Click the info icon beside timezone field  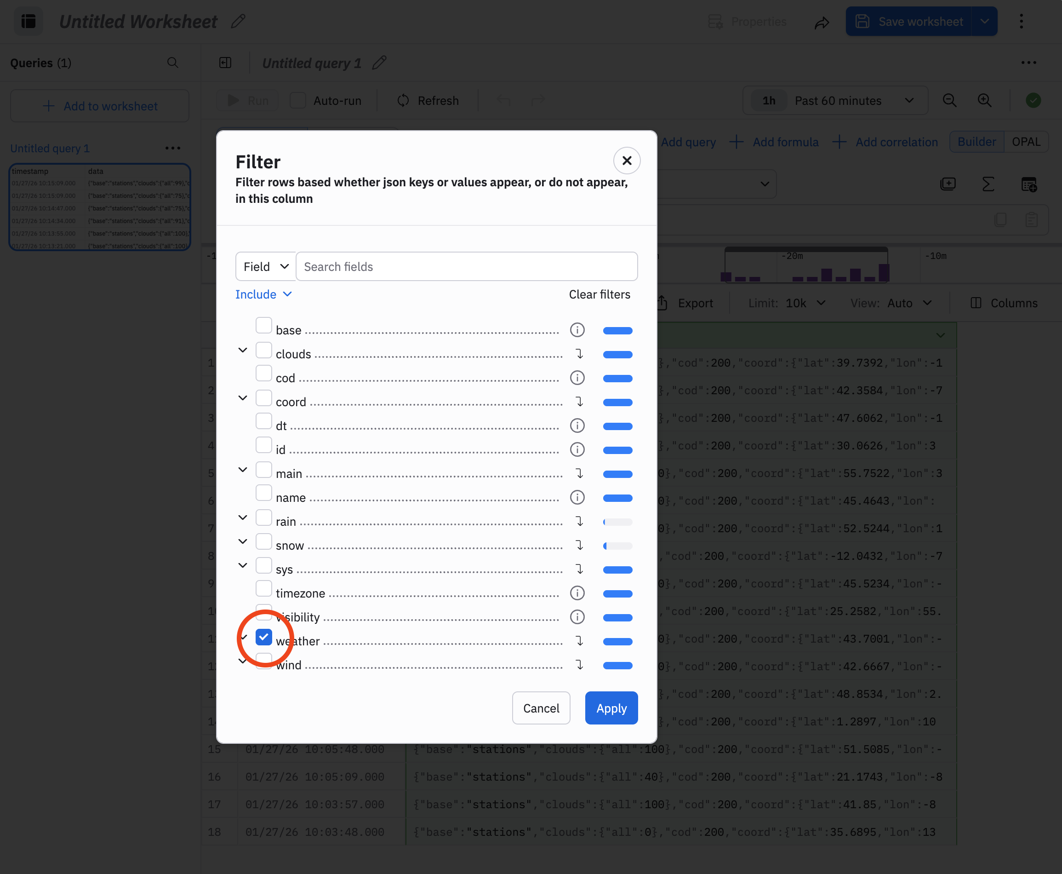(577, 593)
